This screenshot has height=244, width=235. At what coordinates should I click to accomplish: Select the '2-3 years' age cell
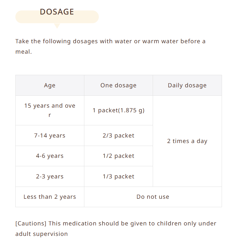pyautogui.click(x=50, y=176)
